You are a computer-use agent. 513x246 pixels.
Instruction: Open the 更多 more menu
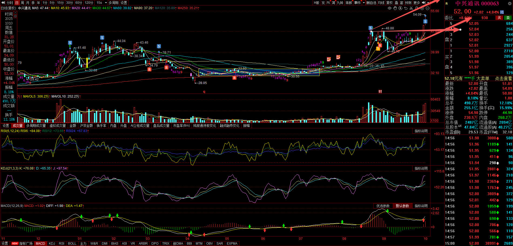coord(417,3)
